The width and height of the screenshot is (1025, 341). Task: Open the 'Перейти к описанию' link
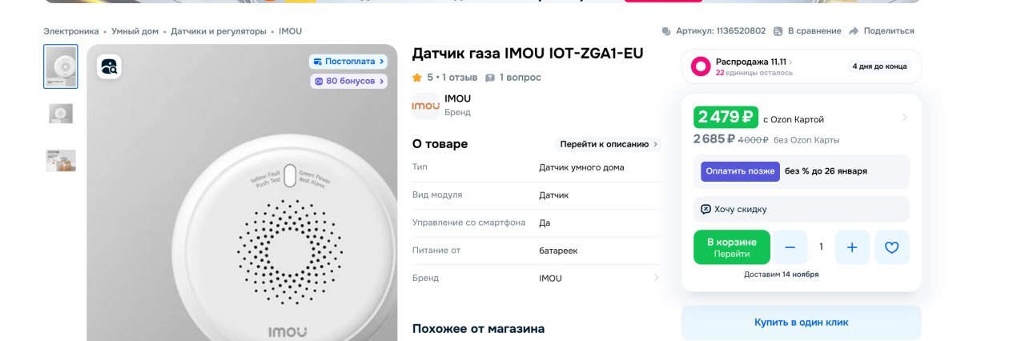pyautogui.click(x=609, y=144)
